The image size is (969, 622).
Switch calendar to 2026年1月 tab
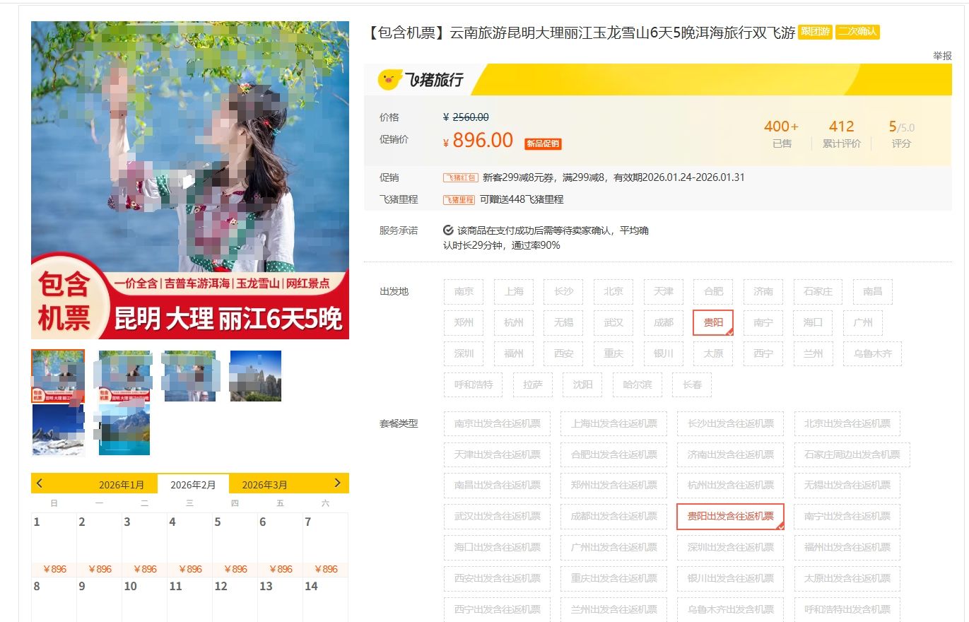pyautogui.click(x=122, y=485)
